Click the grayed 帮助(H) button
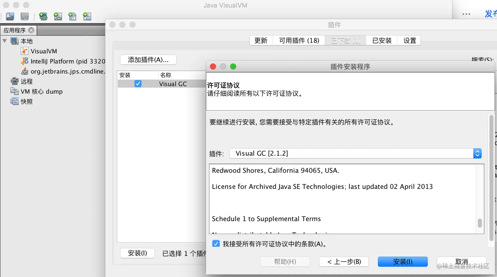Screen dimensions: 497x277 285,262
